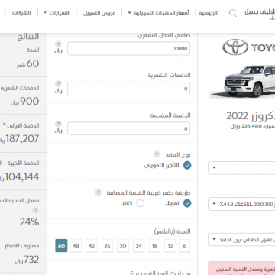The image size is (275, 275).
Task: Choose 24 months duration
Action: 139,246
